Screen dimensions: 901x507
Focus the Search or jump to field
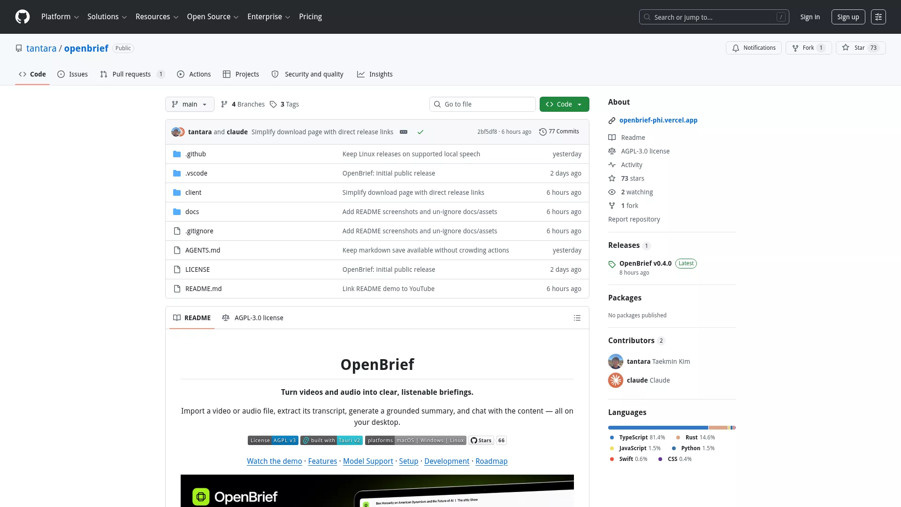[714, 17]
